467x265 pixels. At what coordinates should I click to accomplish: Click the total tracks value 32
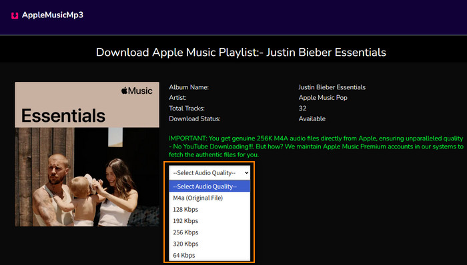(303, 108)
